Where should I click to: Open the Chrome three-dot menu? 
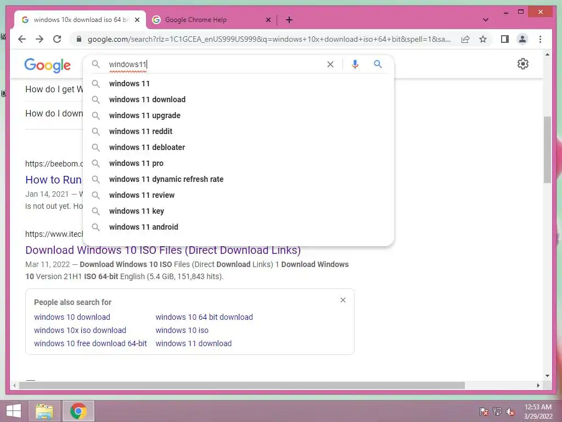540,39
